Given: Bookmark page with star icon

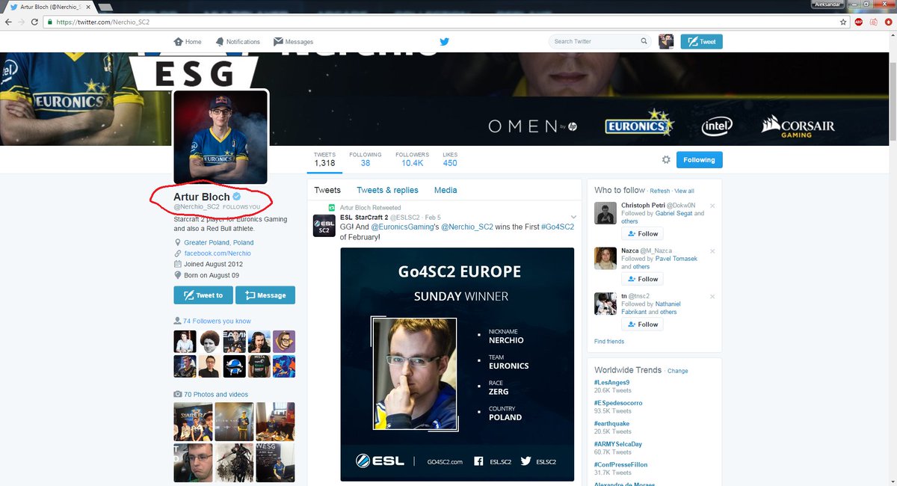Looking at the screenshot, I should click(x=844, y=22).
